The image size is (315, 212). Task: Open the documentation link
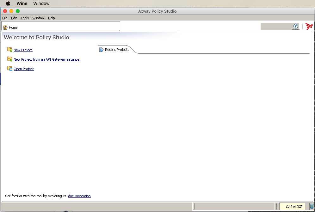(79, 196)
